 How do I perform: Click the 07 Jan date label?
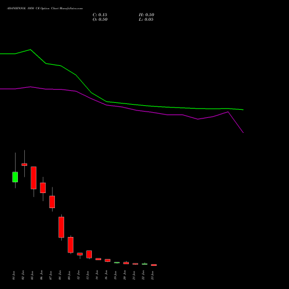pyautogui.click(x=51, y=275)
